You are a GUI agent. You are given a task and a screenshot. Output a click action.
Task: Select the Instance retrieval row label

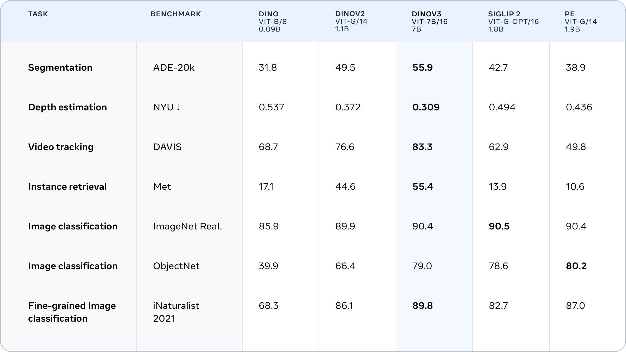(67, 187)
